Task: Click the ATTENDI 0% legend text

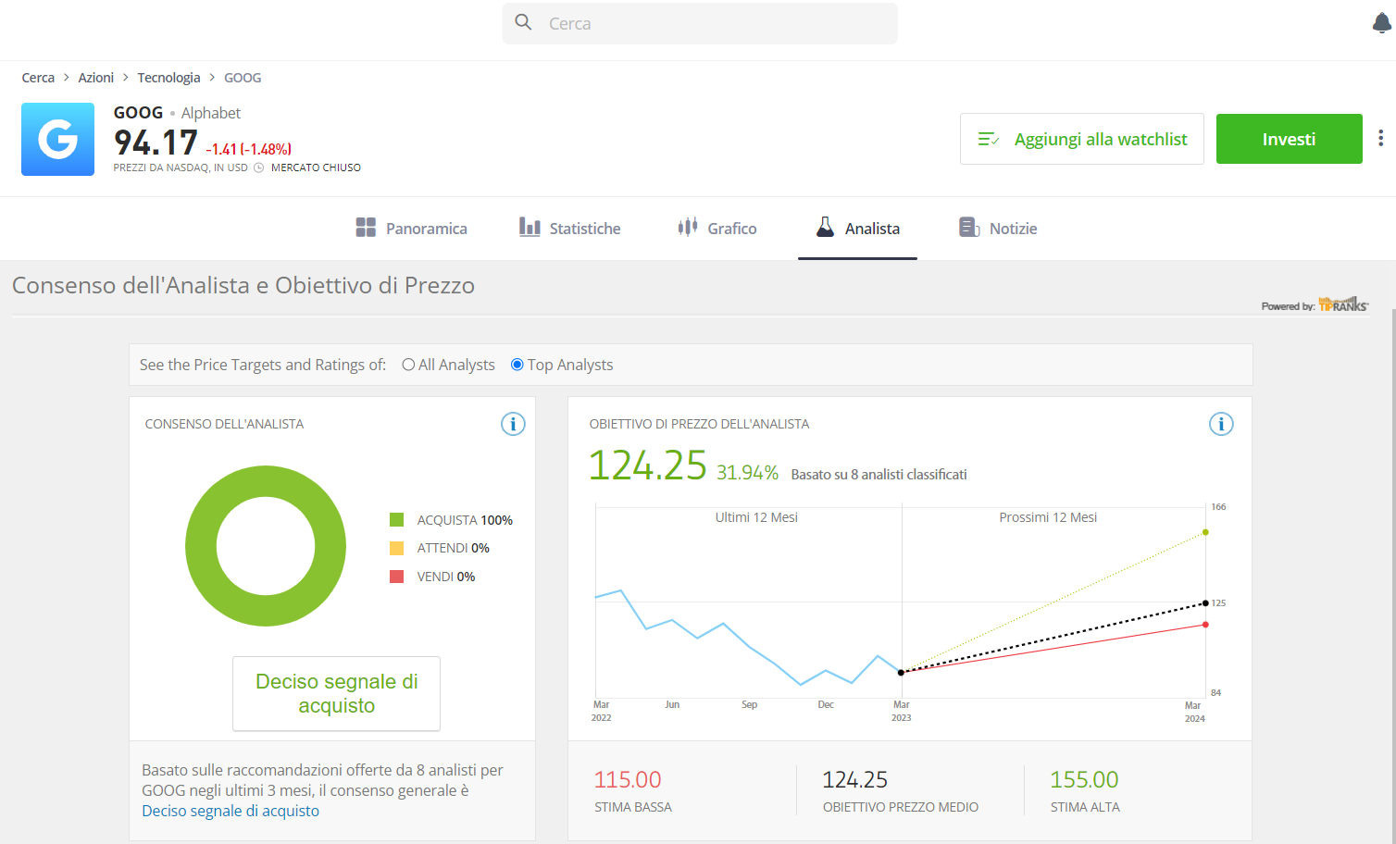Action: [453, 548]
